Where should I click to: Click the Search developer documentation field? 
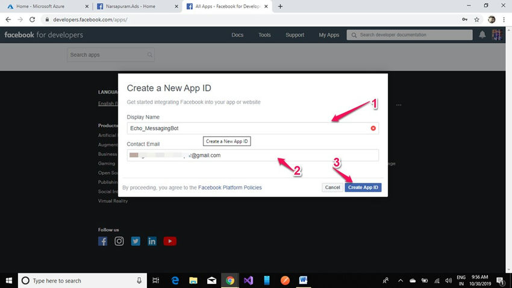pos(410,35)
